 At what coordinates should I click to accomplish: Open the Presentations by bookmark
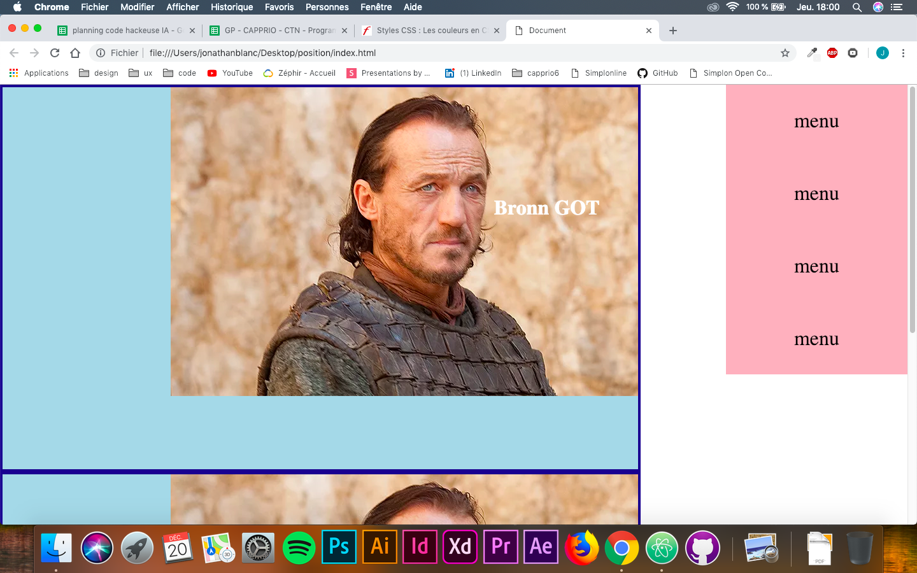(x=388, y=73)
